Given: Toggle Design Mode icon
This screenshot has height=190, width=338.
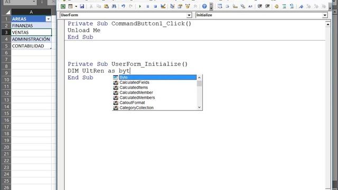Looking at the screenshot, I should point(163,6).
